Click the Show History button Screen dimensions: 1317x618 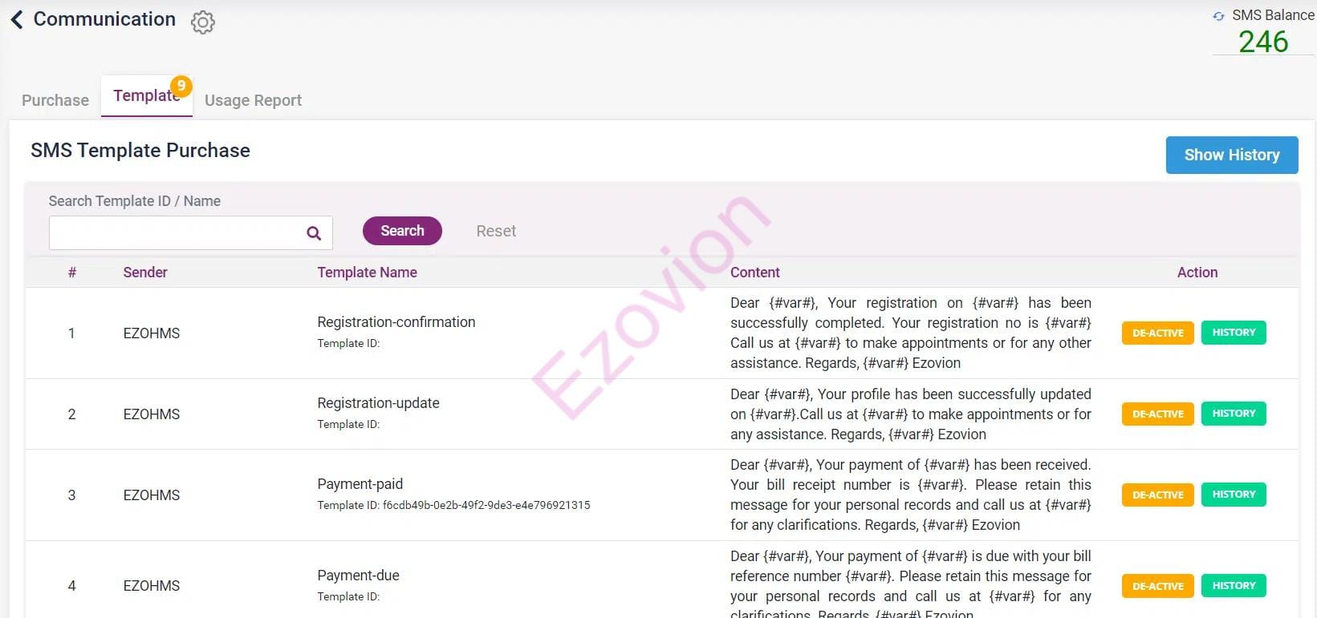coord(1231,155)
